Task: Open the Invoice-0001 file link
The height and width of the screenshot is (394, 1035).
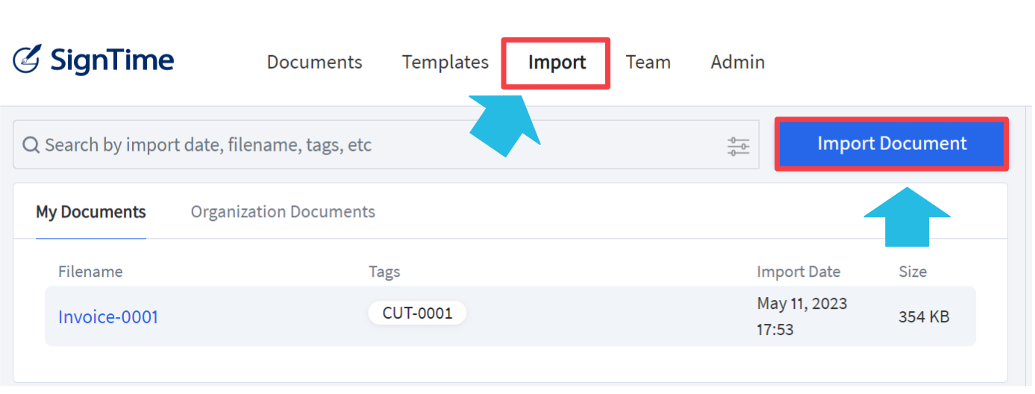Action: pos(108,317)
